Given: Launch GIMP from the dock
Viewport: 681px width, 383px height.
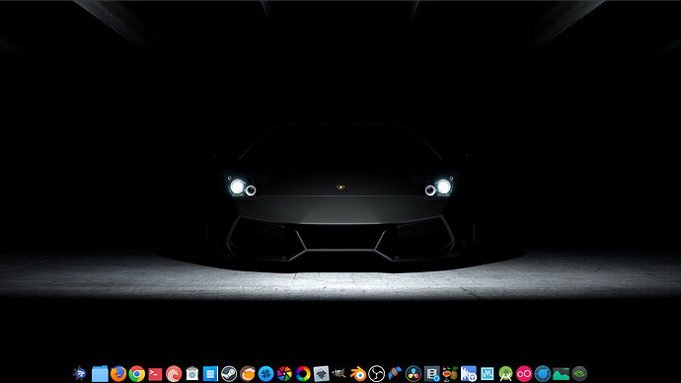Looking at the screenshot, I should [x=340, y=373].
